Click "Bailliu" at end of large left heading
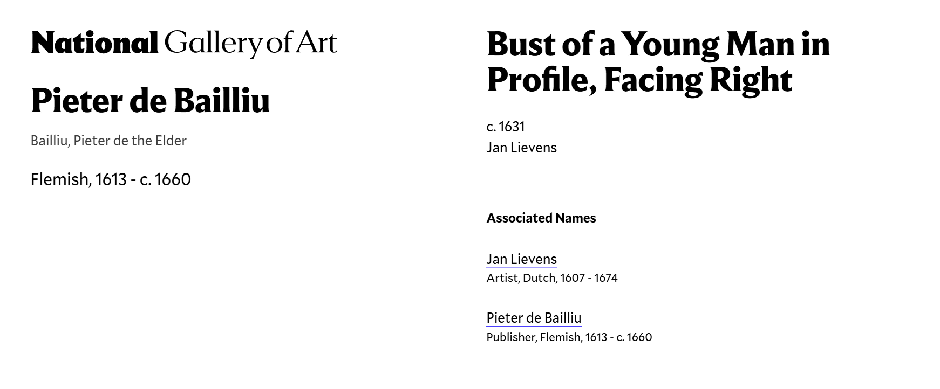This screenshot has width=940, height=389. point(221,101)
